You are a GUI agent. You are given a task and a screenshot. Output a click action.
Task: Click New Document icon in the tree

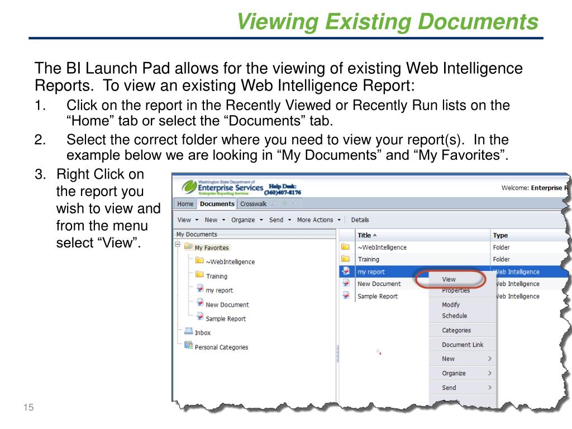pyautogui.click(x=200, y=303)
